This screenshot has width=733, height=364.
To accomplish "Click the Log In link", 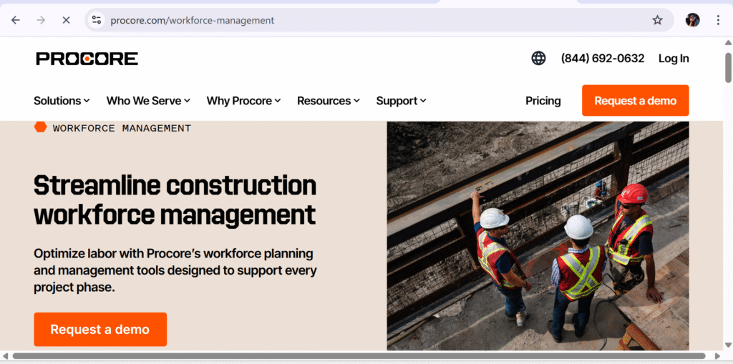I will [674, 59].
